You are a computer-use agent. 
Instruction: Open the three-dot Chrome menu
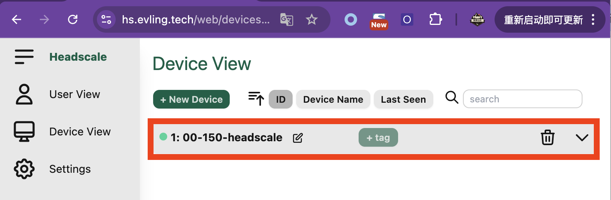(593, 19)
